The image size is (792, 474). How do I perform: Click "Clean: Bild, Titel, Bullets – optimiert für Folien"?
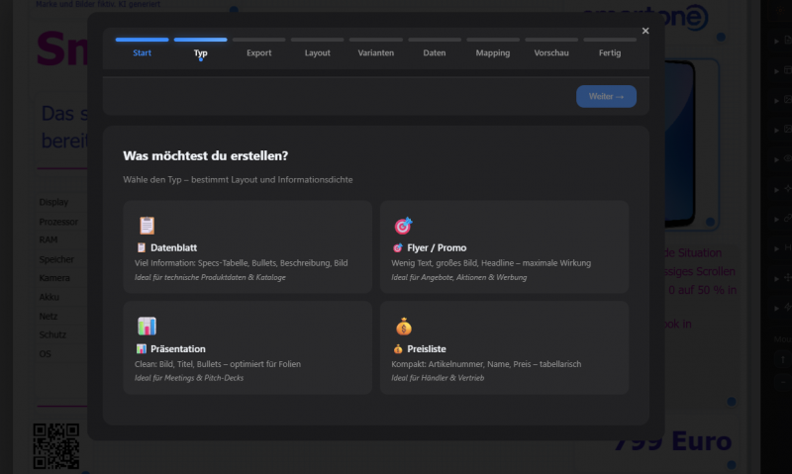click(218, 364)
